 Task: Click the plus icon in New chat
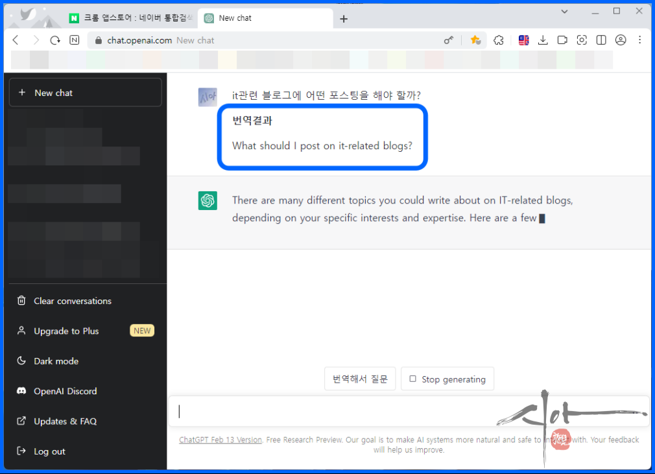point(22,92)
